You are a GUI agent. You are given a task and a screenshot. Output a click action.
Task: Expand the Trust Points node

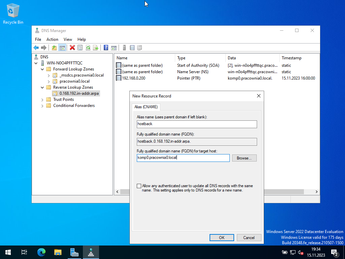[42, 100]
